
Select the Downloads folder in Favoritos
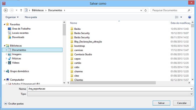[18, 37]
